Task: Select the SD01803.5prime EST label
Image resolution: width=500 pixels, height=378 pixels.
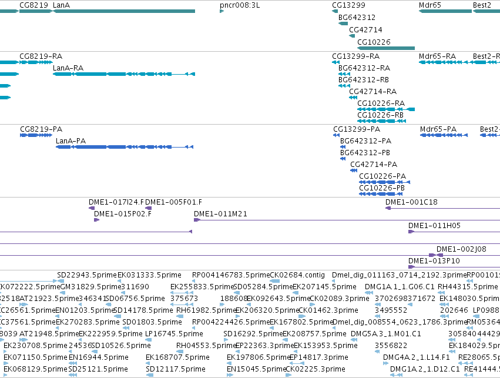Action: tap(152, 322)
